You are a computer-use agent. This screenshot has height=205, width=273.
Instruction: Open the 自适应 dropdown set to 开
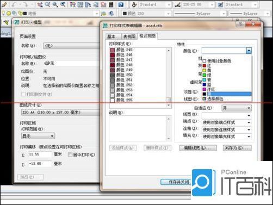tap(237, 108)
